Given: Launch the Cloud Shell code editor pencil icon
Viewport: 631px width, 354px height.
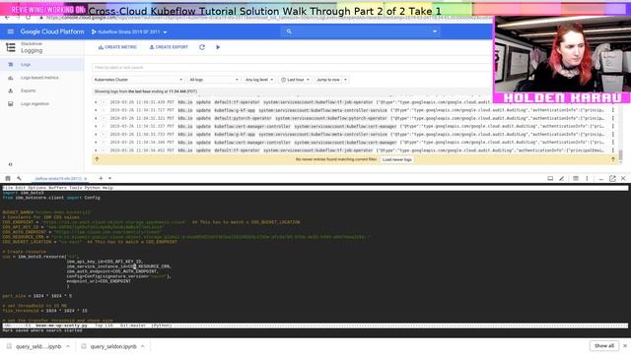Looking at the screenshot, I should [x=561, y=178].
